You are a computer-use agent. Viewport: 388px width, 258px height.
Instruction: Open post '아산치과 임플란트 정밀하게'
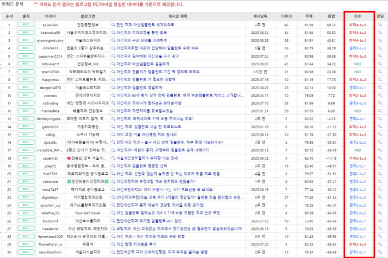(x=139, y=88)
